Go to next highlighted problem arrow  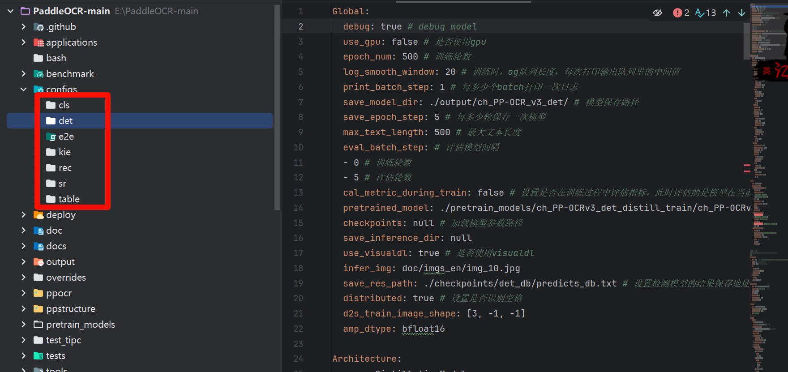click(x=742, y=13)
